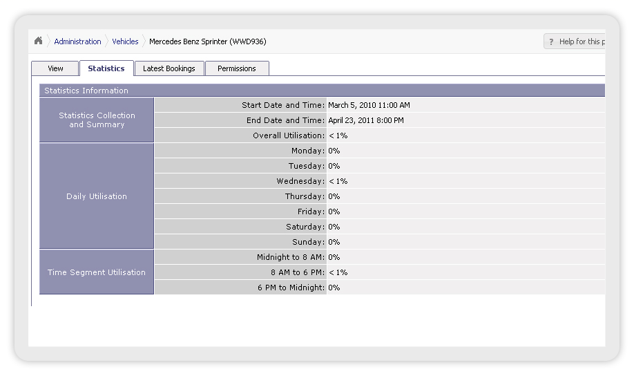634x376 pixels.
Task: Click the Monday row label
Action: (308, 151)
